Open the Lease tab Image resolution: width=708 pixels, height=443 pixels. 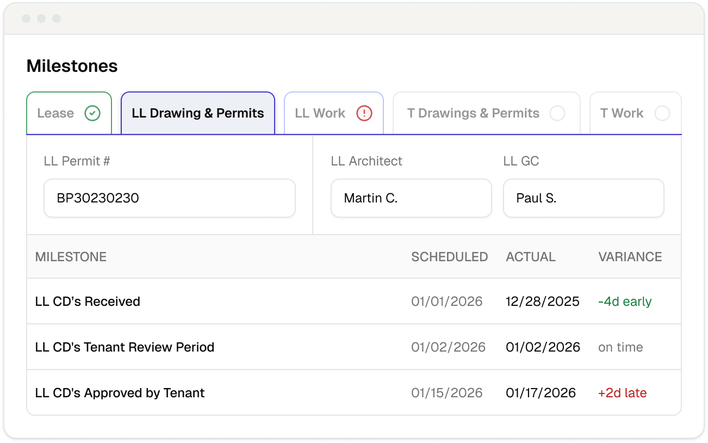click(69, 113)
